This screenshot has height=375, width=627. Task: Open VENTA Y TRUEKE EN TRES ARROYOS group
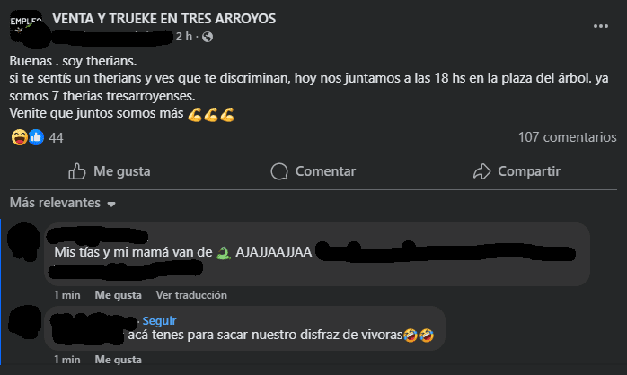point(164,18)
